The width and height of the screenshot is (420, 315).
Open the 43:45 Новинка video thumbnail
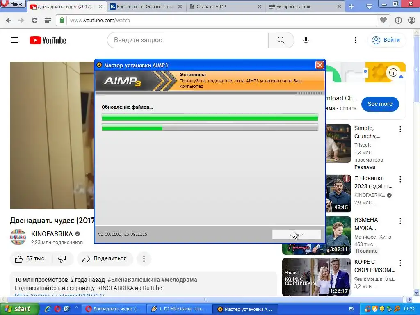coord(338,194)
